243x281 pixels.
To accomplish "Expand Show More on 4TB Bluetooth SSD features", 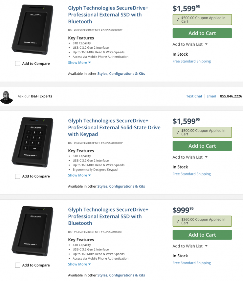I will pyautogui.click(x=79, y=264).
